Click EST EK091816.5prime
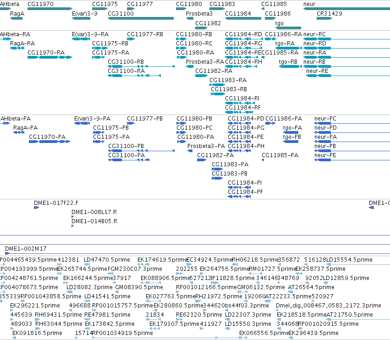390x340 pixels. (14, 338)
